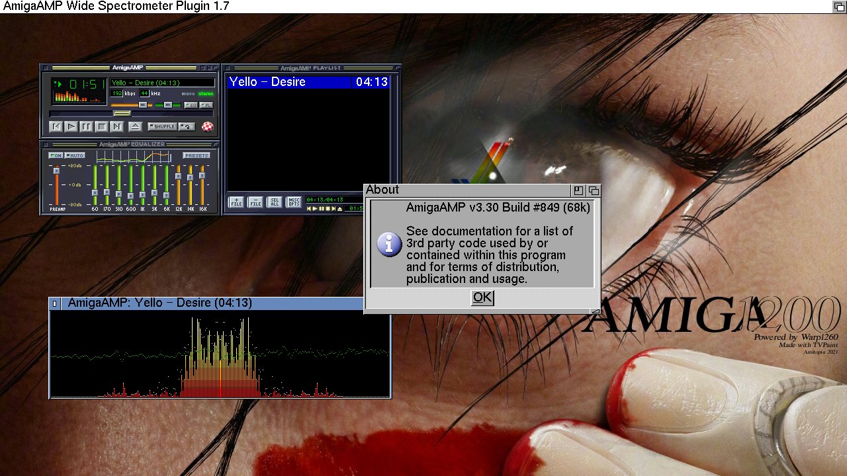847x476 pixels.
Task: Click the 3K equalizer band handle
Action: click(x=154, y=192)
